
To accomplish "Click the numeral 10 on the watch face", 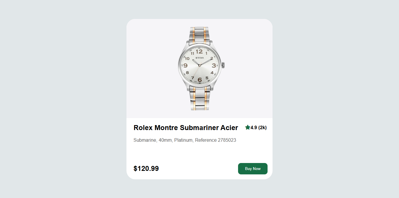I will [x=187, y=58].
